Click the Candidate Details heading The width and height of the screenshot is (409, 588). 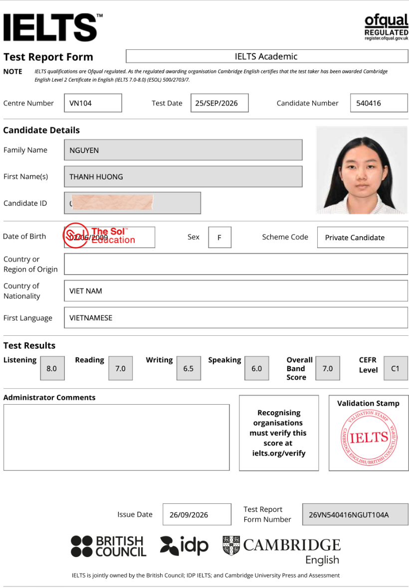click(41, 130)
